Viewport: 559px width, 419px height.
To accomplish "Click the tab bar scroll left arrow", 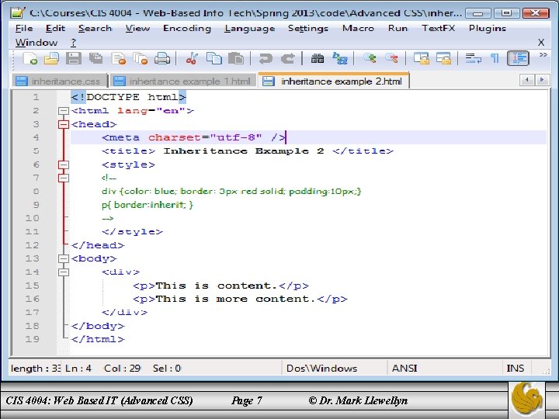I will pyautogui.click(x=527, y=80).
